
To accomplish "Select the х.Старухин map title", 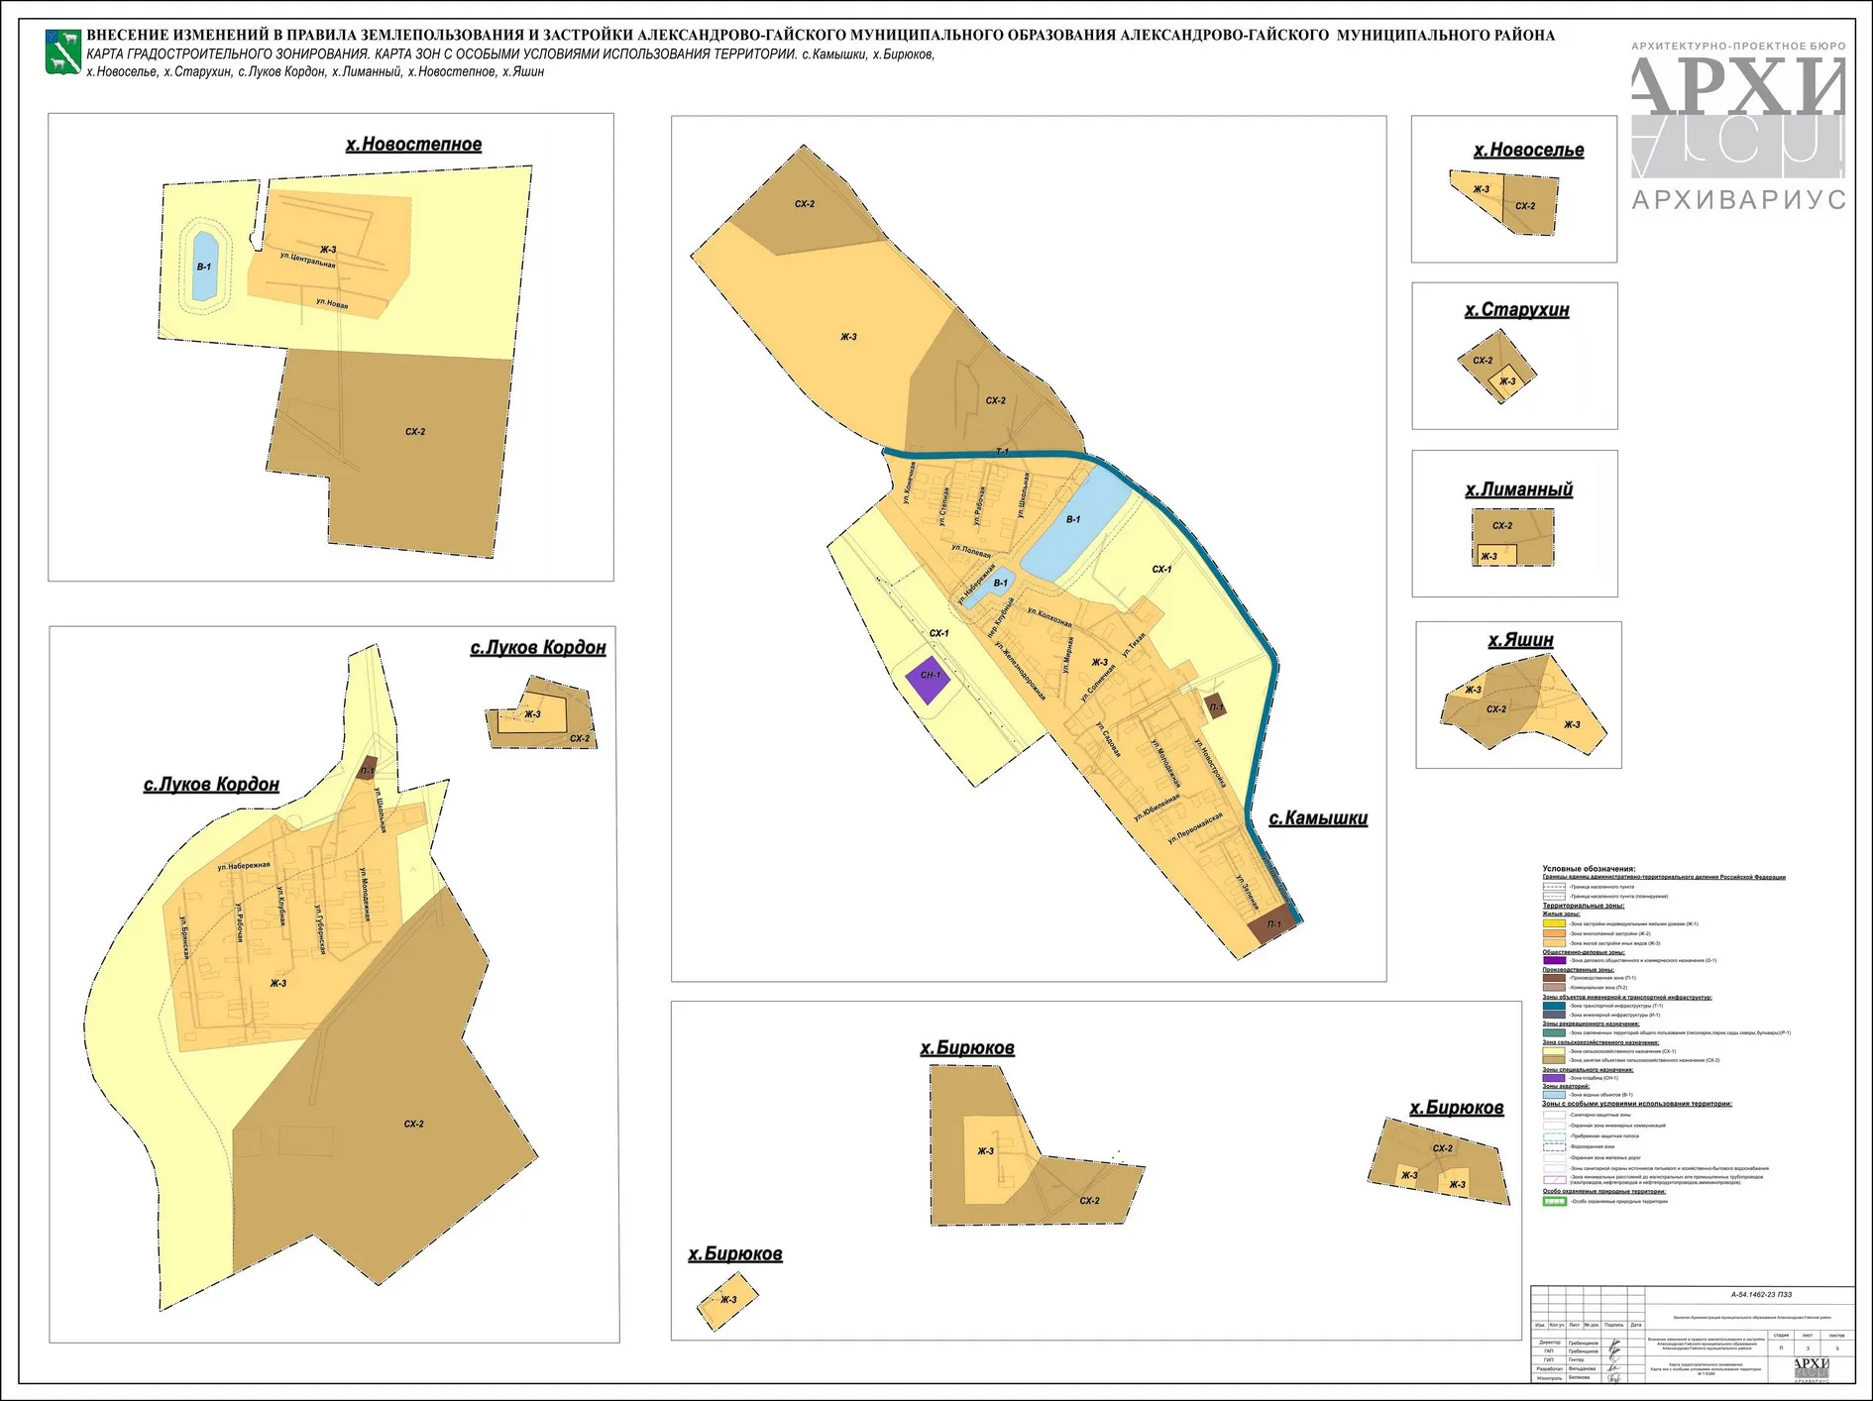I will pos(1516,310).
